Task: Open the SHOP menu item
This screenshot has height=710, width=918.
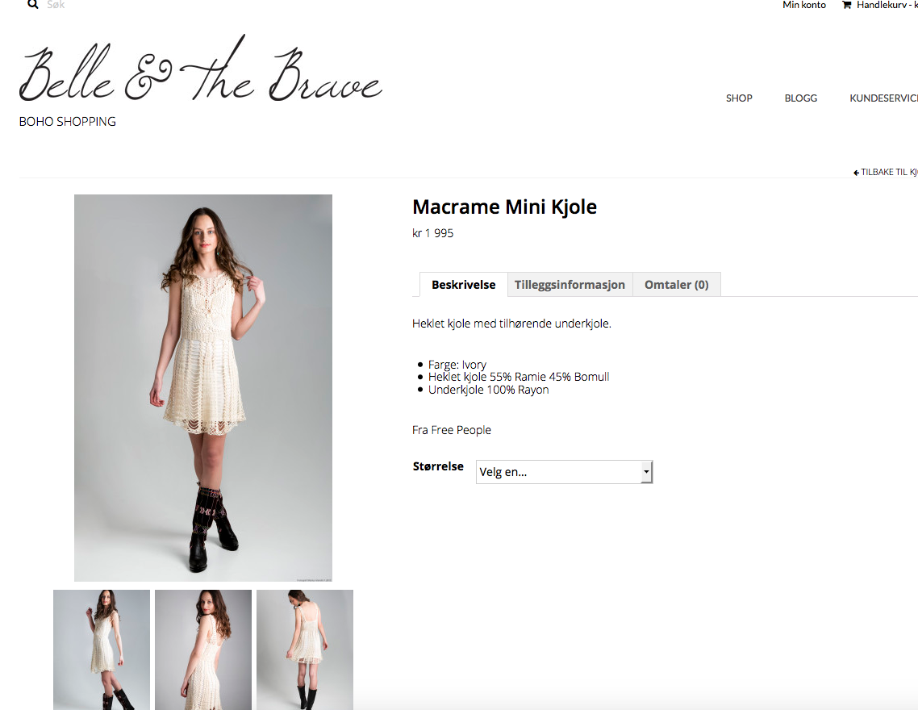Action: 738,98
